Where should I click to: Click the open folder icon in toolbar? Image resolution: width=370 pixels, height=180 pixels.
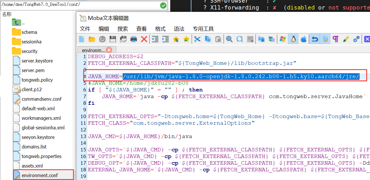(92, 39)
